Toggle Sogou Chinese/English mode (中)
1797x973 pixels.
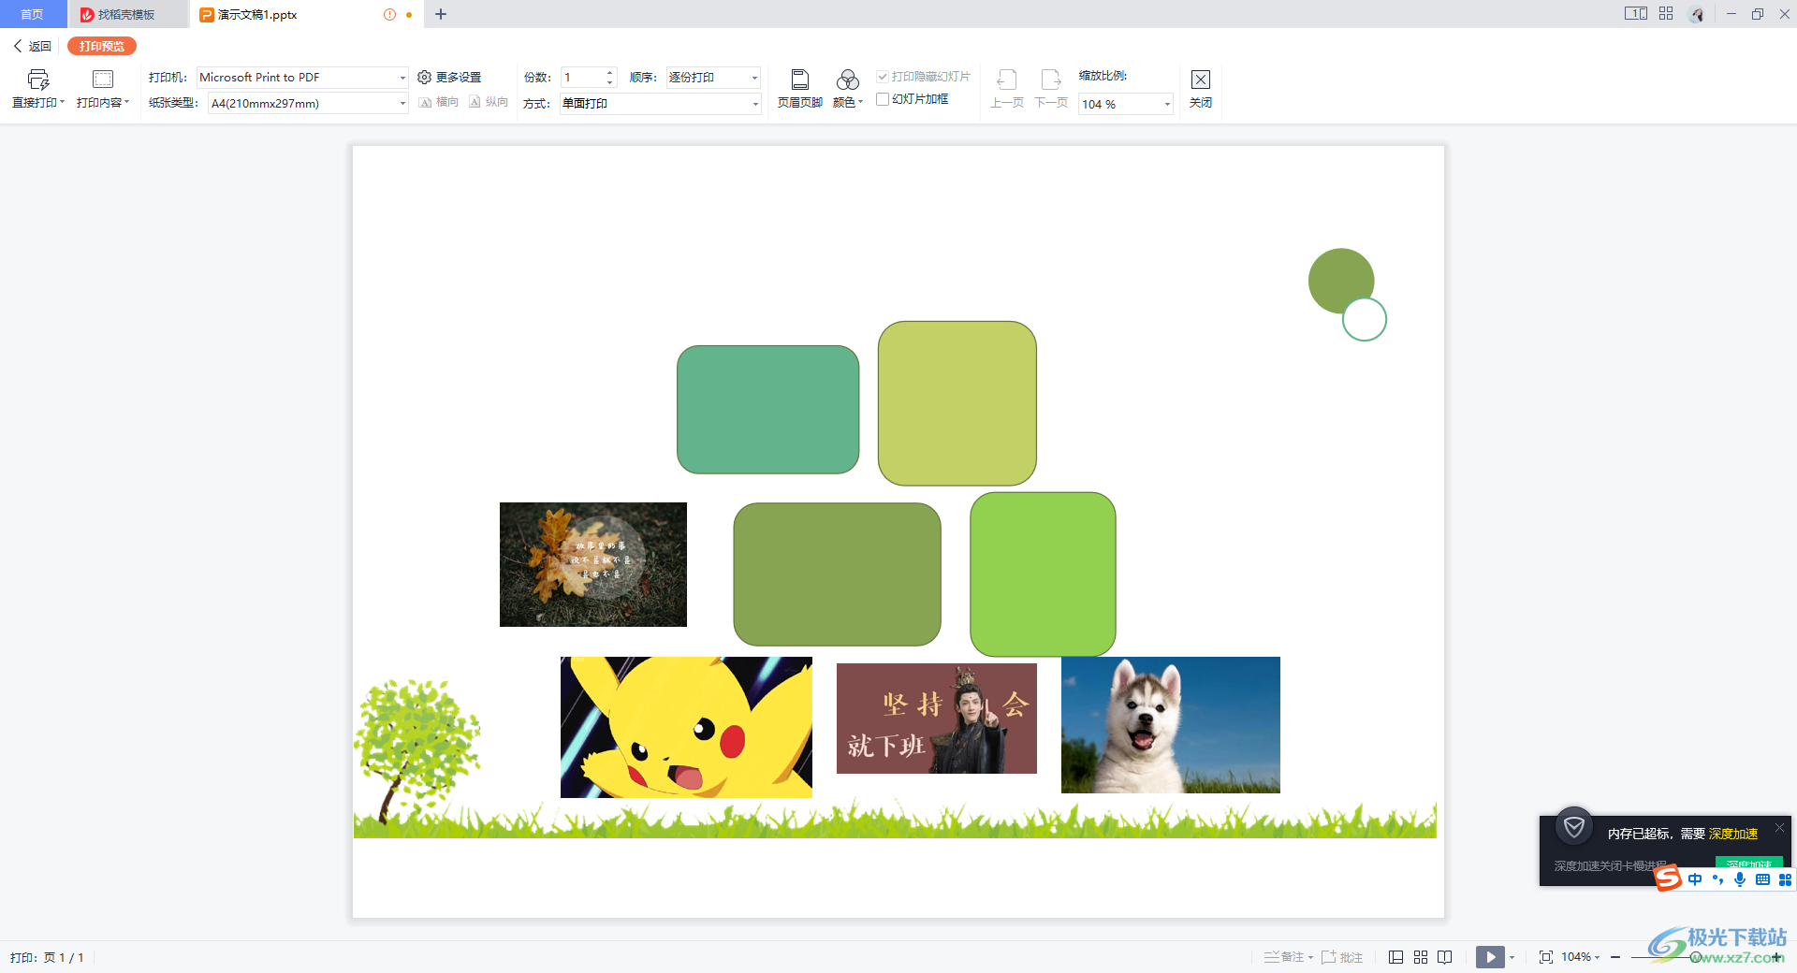(x=1695, y=879)
